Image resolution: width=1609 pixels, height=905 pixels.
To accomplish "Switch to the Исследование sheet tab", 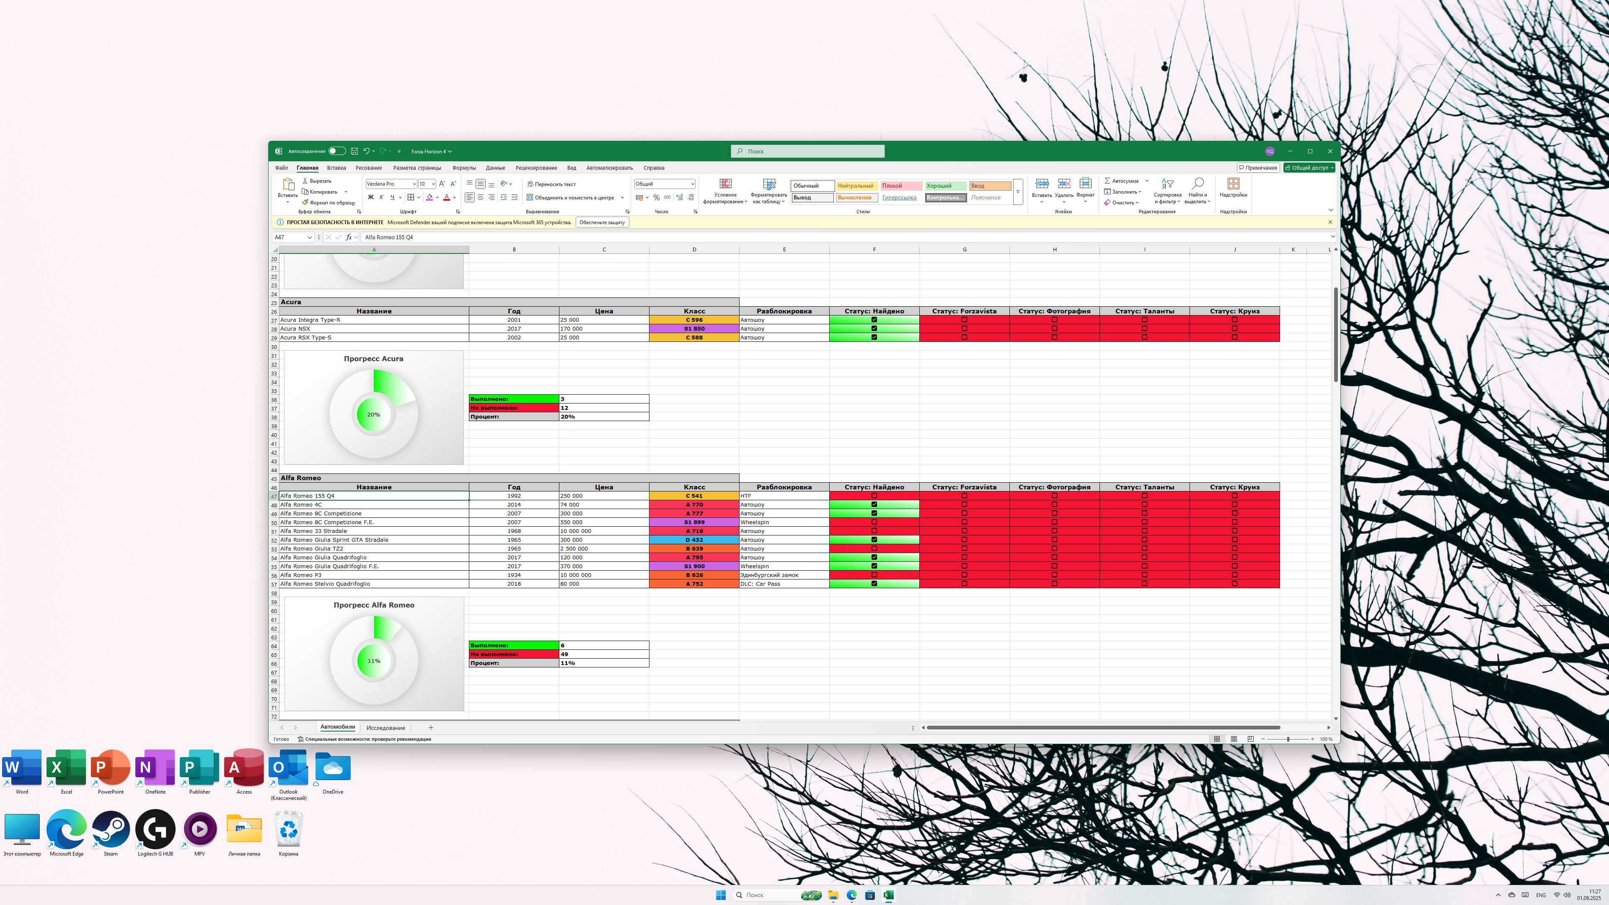I will (385, 728).
